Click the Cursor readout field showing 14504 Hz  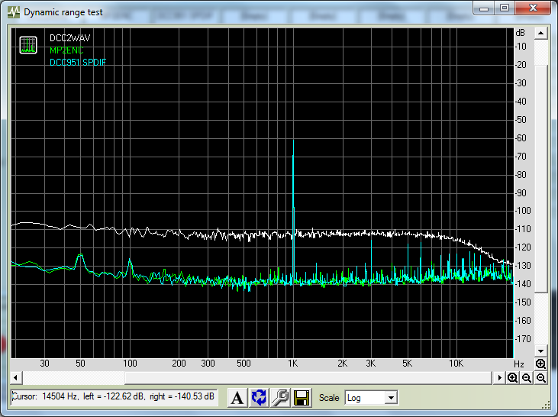click(115, 396)
